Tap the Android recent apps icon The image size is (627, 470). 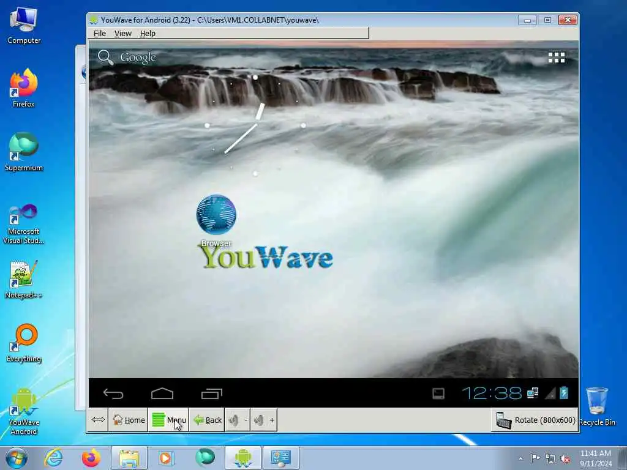[x=211, y=394]
